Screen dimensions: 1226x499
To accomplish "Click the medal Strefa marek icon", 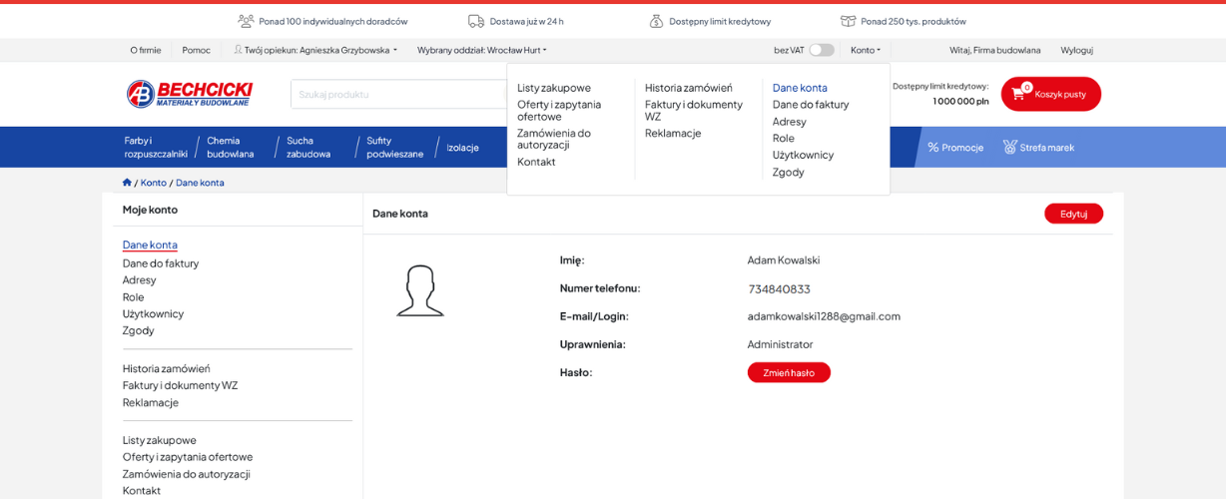I will coord(1009,147).
